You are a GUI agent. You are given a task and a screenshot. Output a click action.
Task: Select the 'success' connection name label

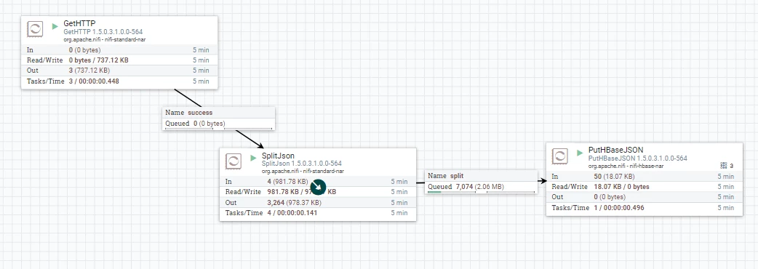click(x=200, y=113)
